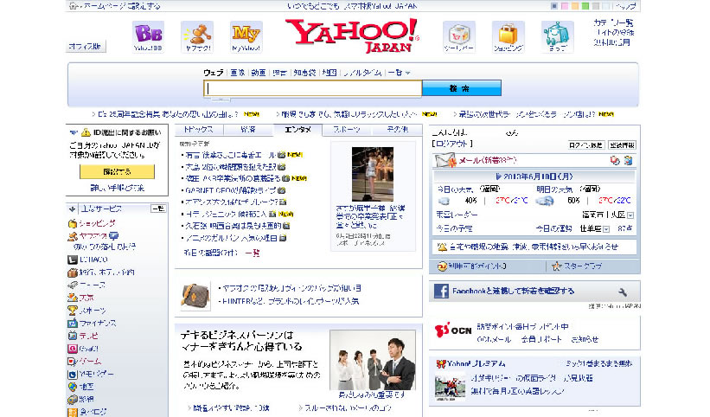Click the shopping icon in services list

tap(73, 223)
